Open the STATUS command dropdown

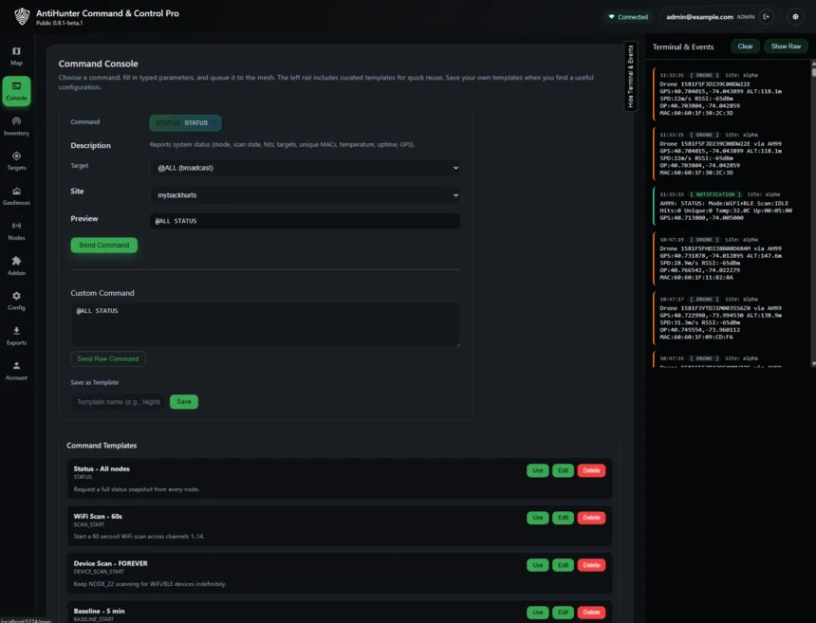coord(185,122)
